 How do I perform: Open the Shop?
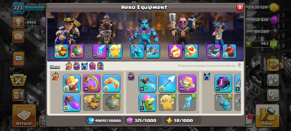267,115
